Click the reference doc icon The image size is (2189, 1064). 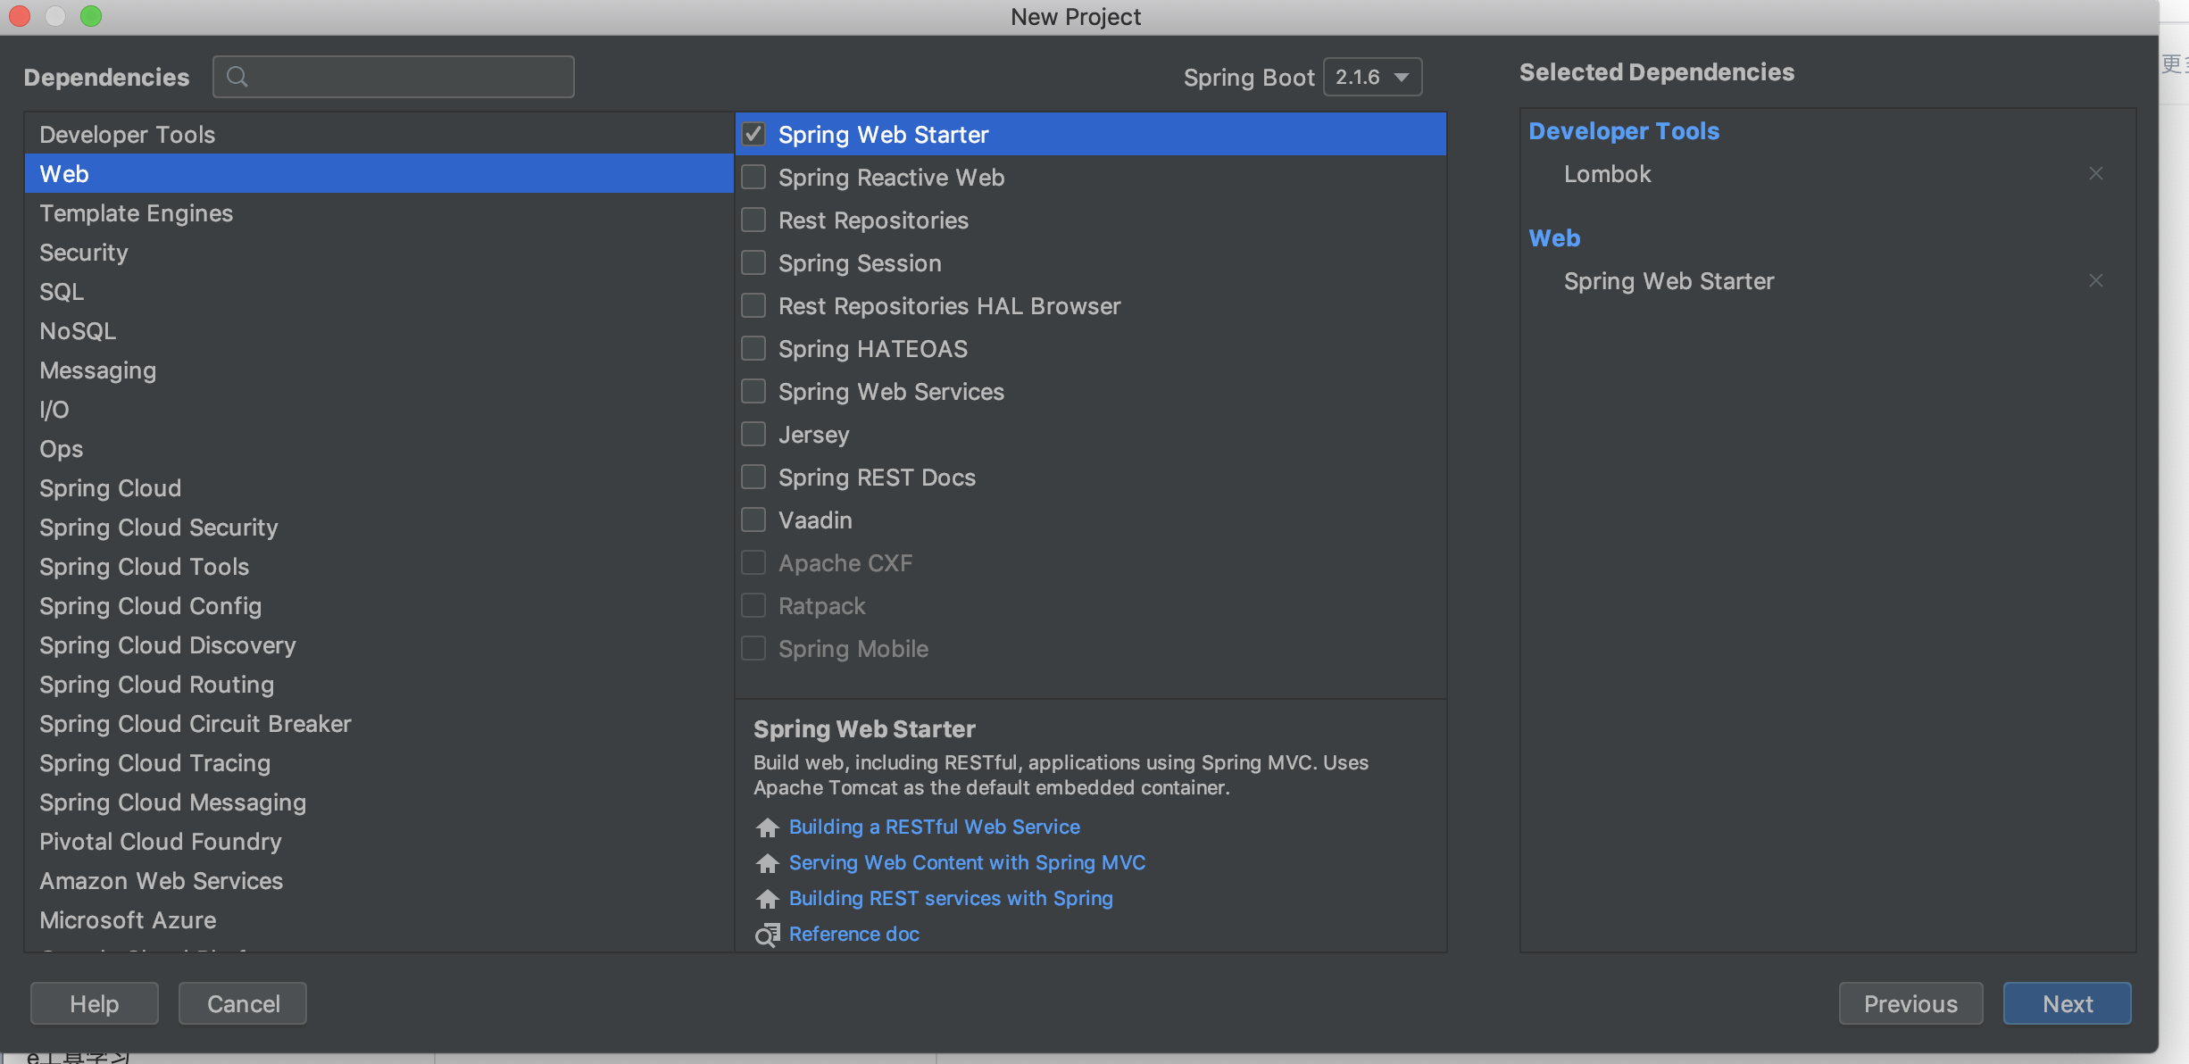point(767,935)
